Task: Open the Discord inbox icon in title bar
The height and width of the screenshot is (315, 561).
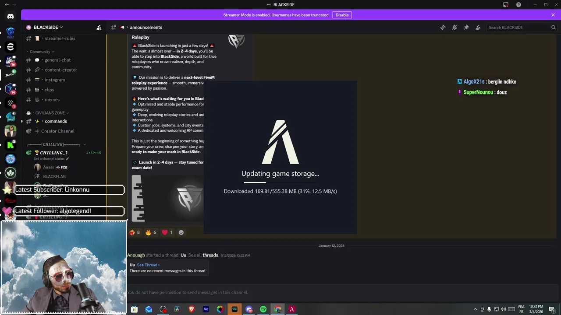Action: tap(506, 5)
